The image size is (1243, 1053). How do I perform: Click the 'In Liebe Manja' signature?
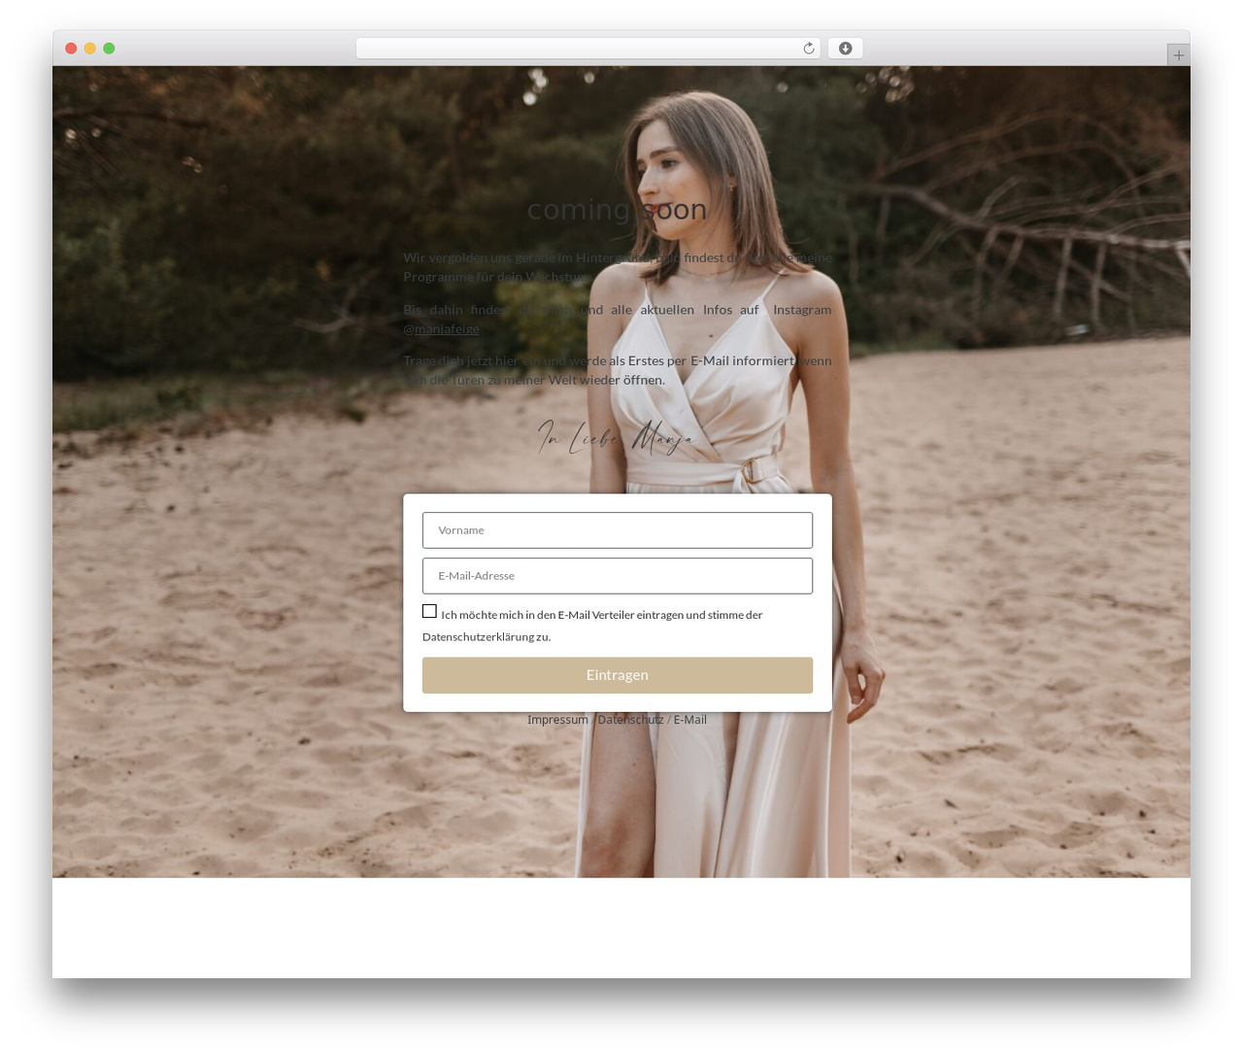click(617, 437)
